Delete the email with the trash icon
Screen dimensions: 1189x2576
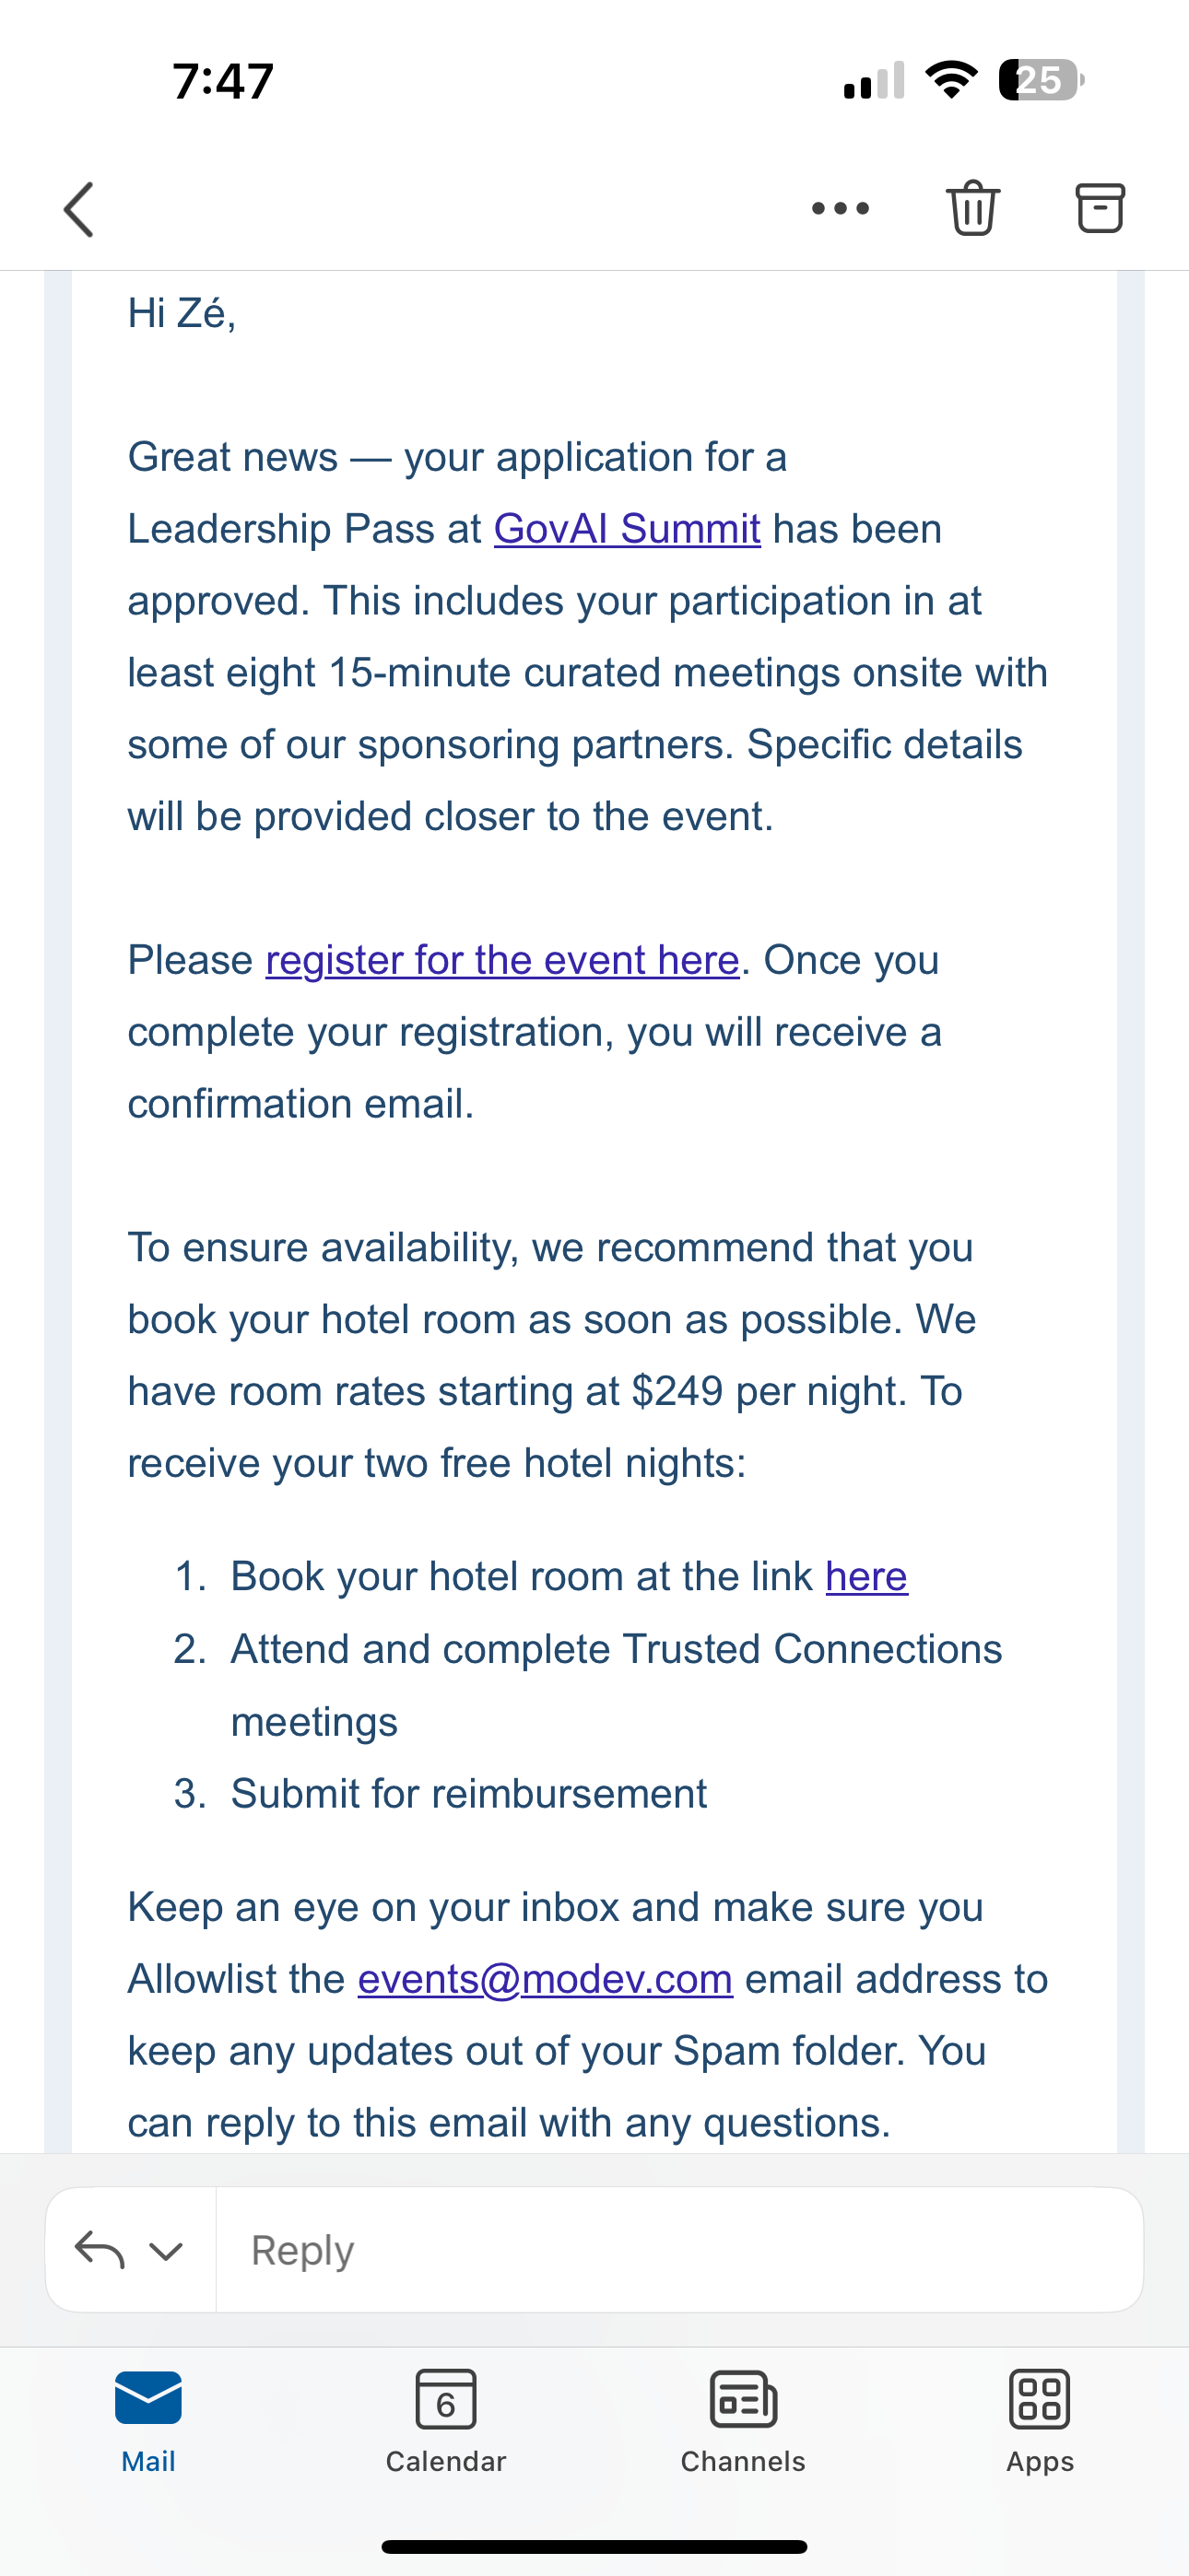972,208
